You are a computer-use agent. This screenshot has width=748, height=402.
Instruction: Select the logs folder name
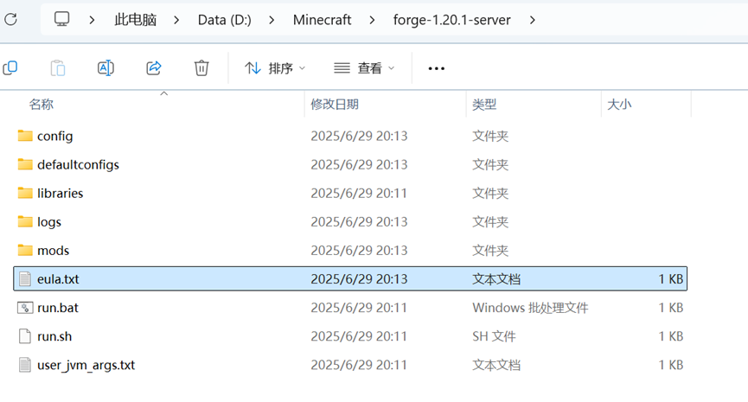pyautogui.click(x=49, y=222)
